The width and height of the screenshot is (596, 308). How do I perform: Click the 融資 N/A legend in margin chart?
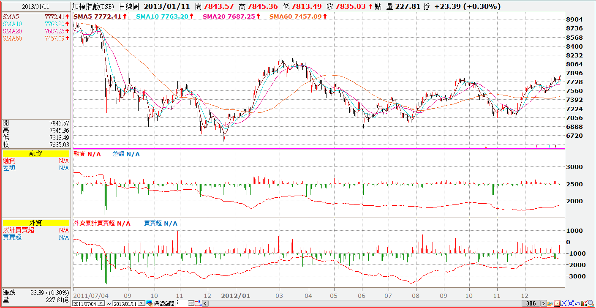click(x=87, y=154)
